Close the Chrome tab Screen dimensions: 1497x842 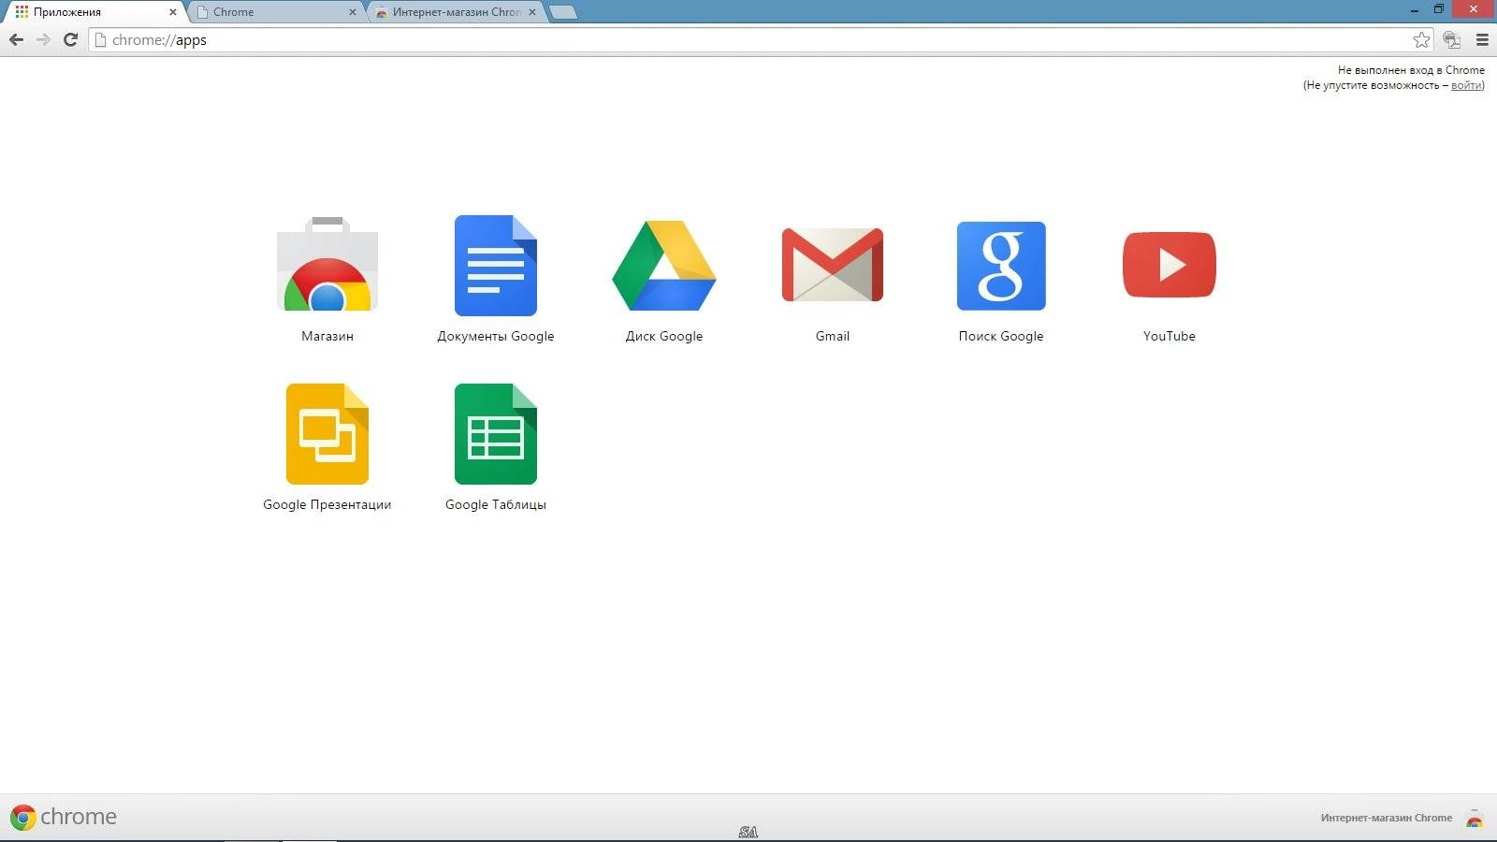tap(353, 12)
